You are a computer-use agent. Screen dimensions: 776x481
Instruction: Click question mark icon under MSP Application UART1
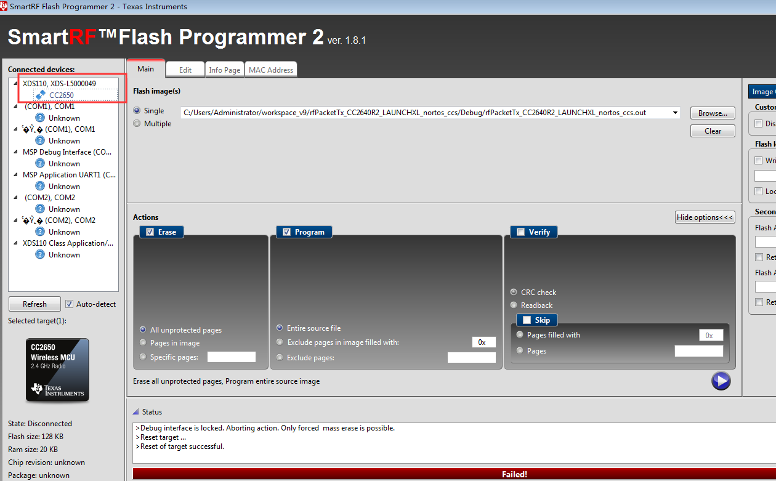tap(40, 186)
